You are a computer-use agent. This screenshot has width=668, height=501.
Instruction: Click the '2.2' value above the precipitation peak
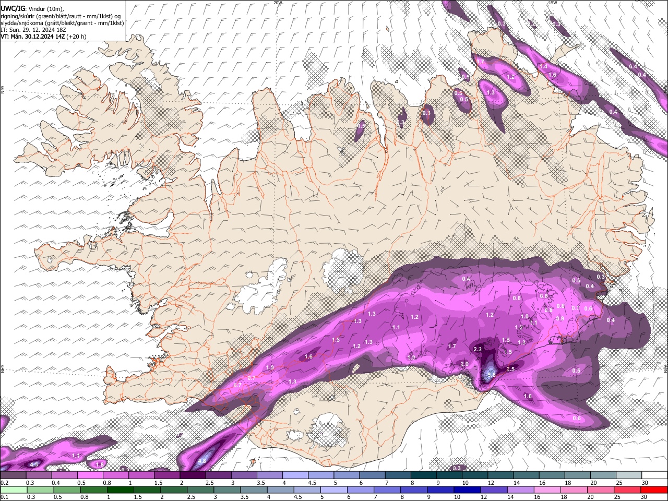[x=478, y=349]
